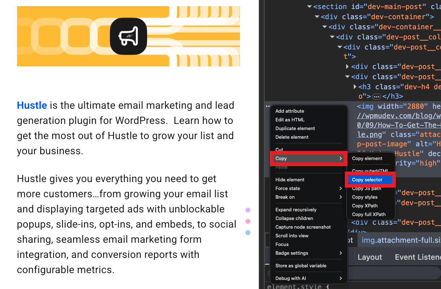Open the Layout tab in styles pane

click(369, 257)
